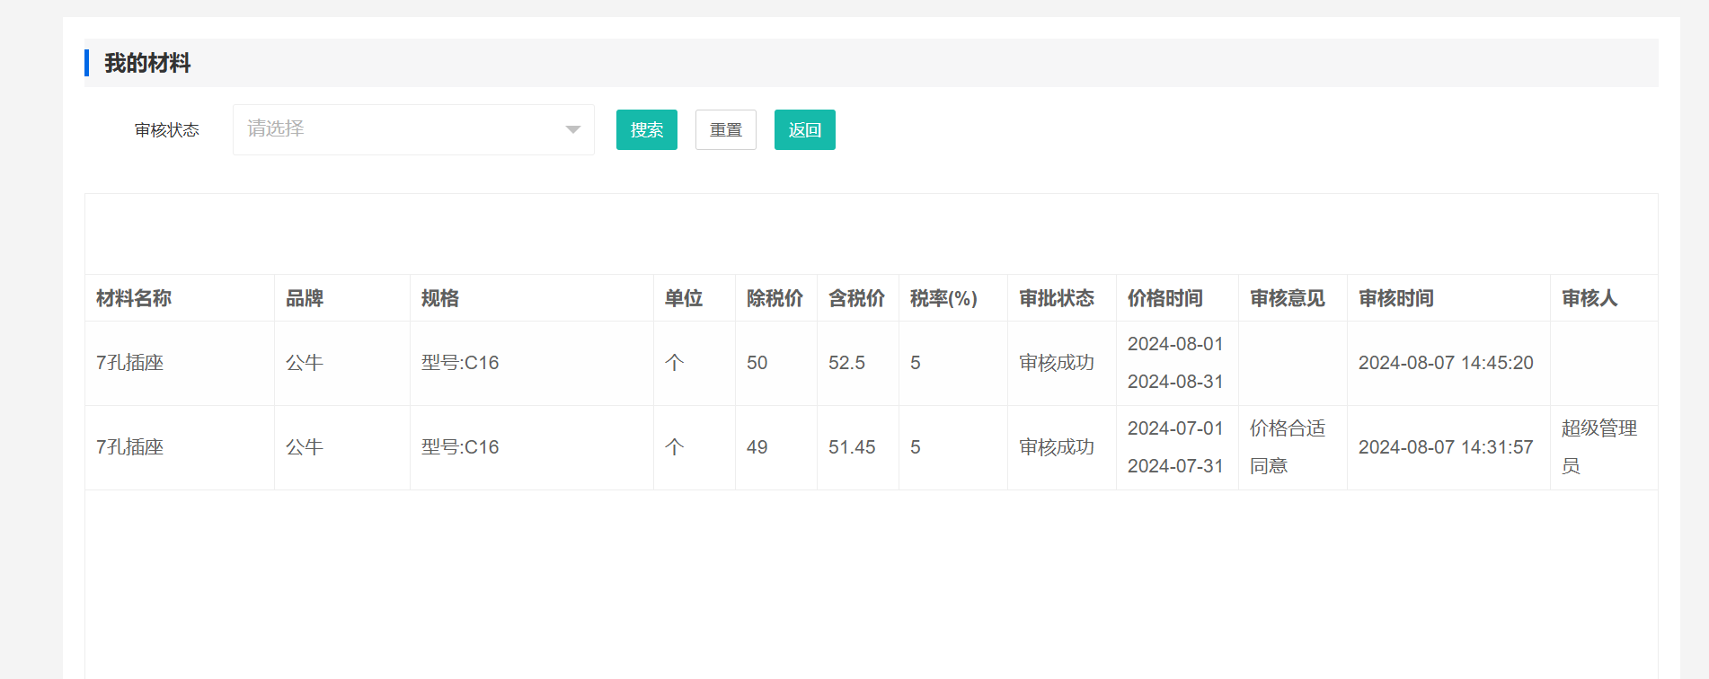1709x679 pixels.
Task: Select the cell with 含税价 52.5
Action: pos(847,363)
